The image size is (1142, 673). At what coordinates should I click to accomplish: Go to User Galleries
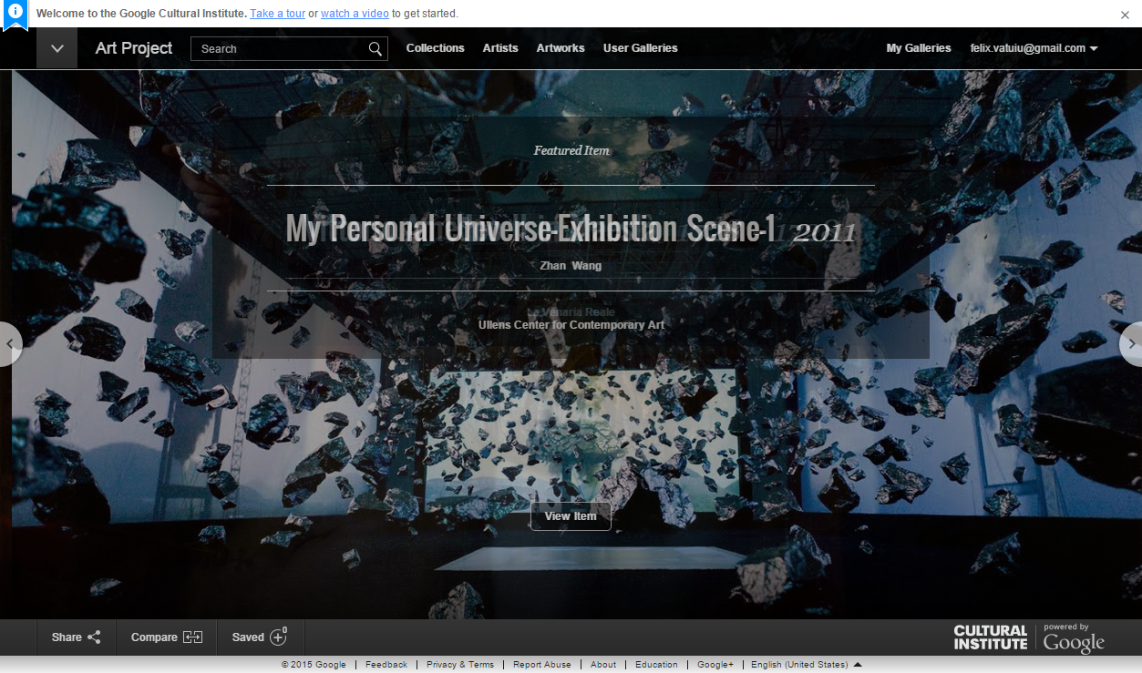tap(640, 48)
